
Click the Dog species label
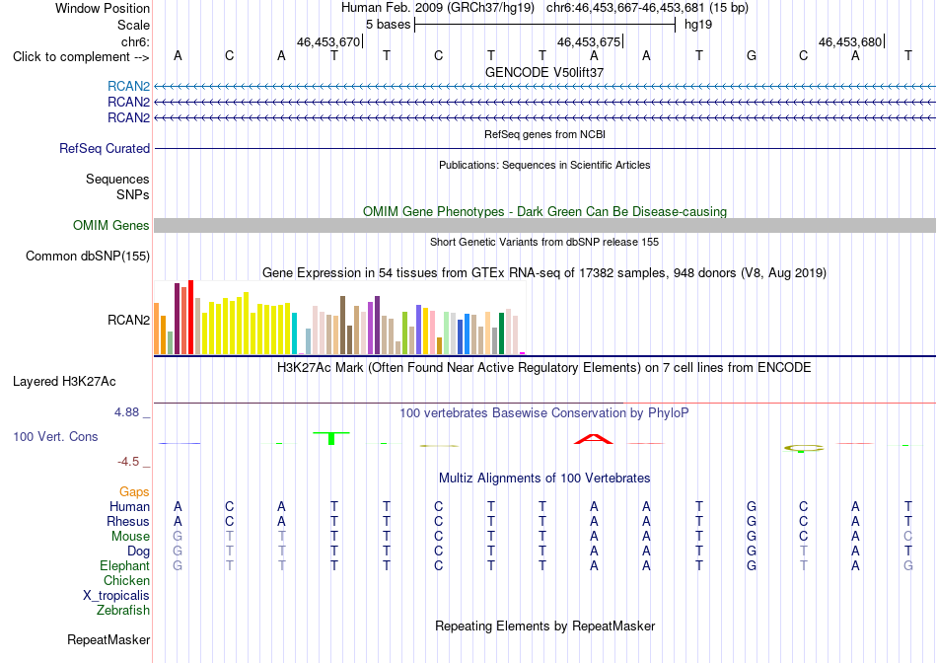point(139,552)
